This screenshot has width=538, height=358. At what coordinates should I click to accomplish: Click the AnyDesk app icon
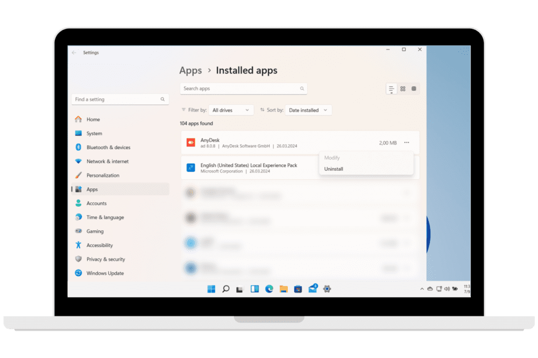191,142
